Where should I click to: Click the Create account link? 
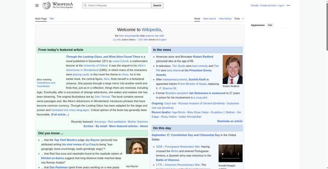click(268, 5)
